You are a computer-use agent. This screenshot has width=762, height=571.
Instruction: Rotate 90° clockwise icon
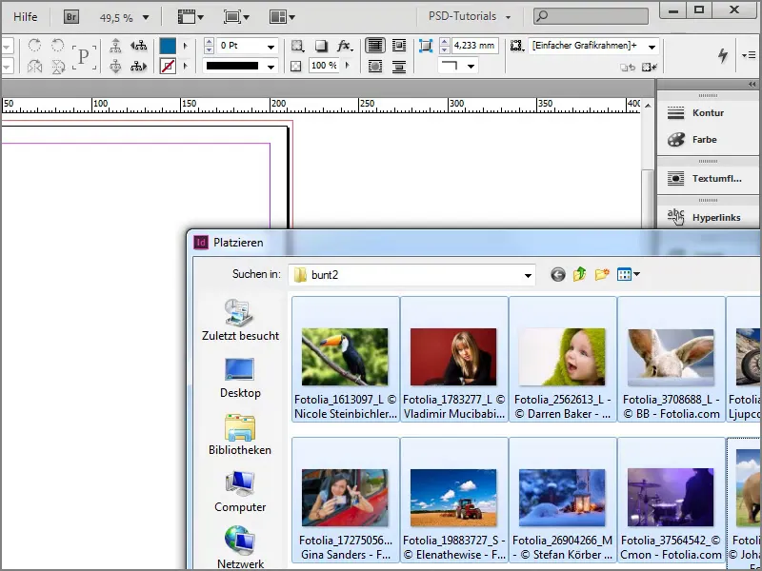pyautogui.click(x=34, y=46)
